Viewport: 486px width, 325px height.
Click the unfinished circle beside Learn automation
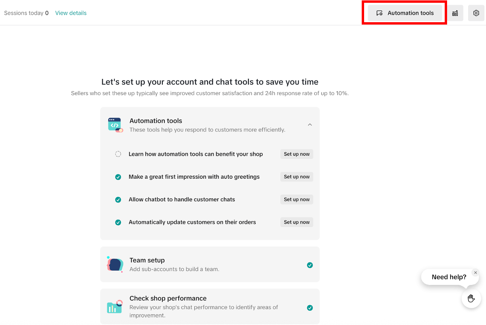tap(118, 154)
